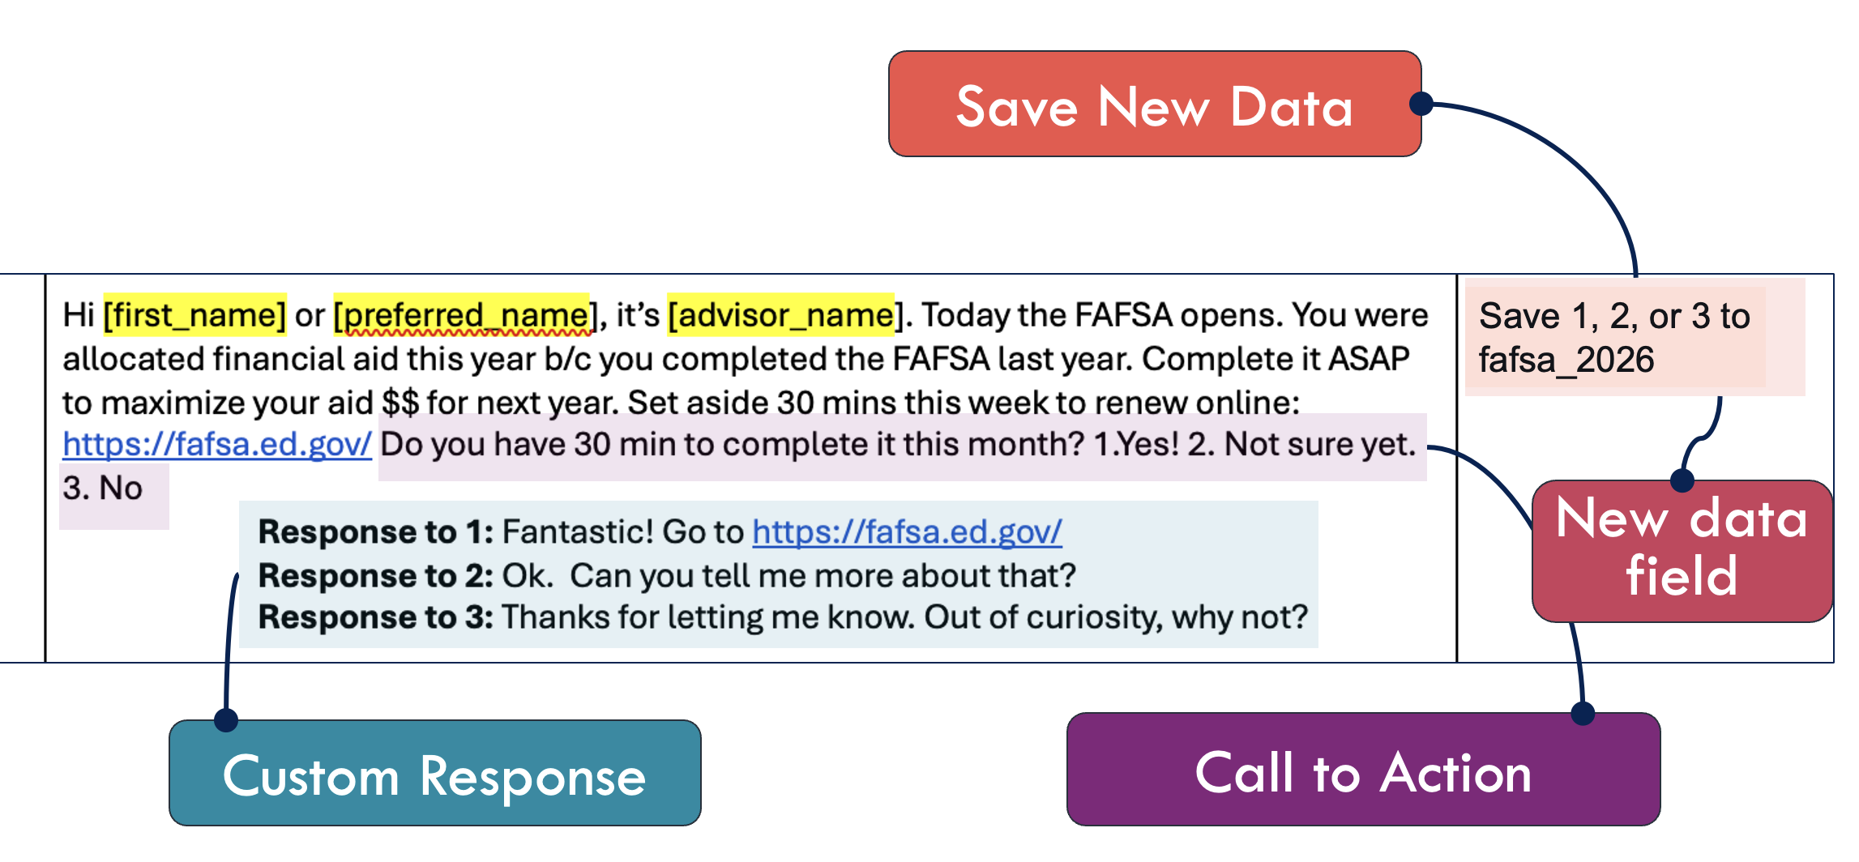
Task: Open the fafsa.ed.gov link in Response to 1
Action: [907, 531]
